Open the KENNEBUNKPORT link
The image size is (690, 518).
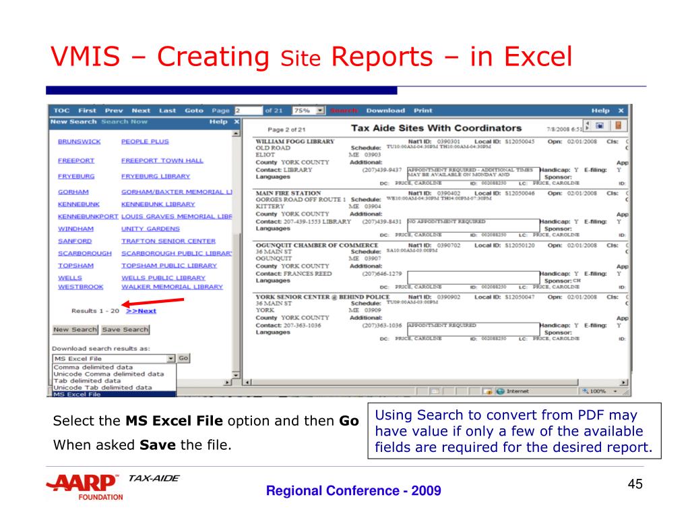click(88, 217)
